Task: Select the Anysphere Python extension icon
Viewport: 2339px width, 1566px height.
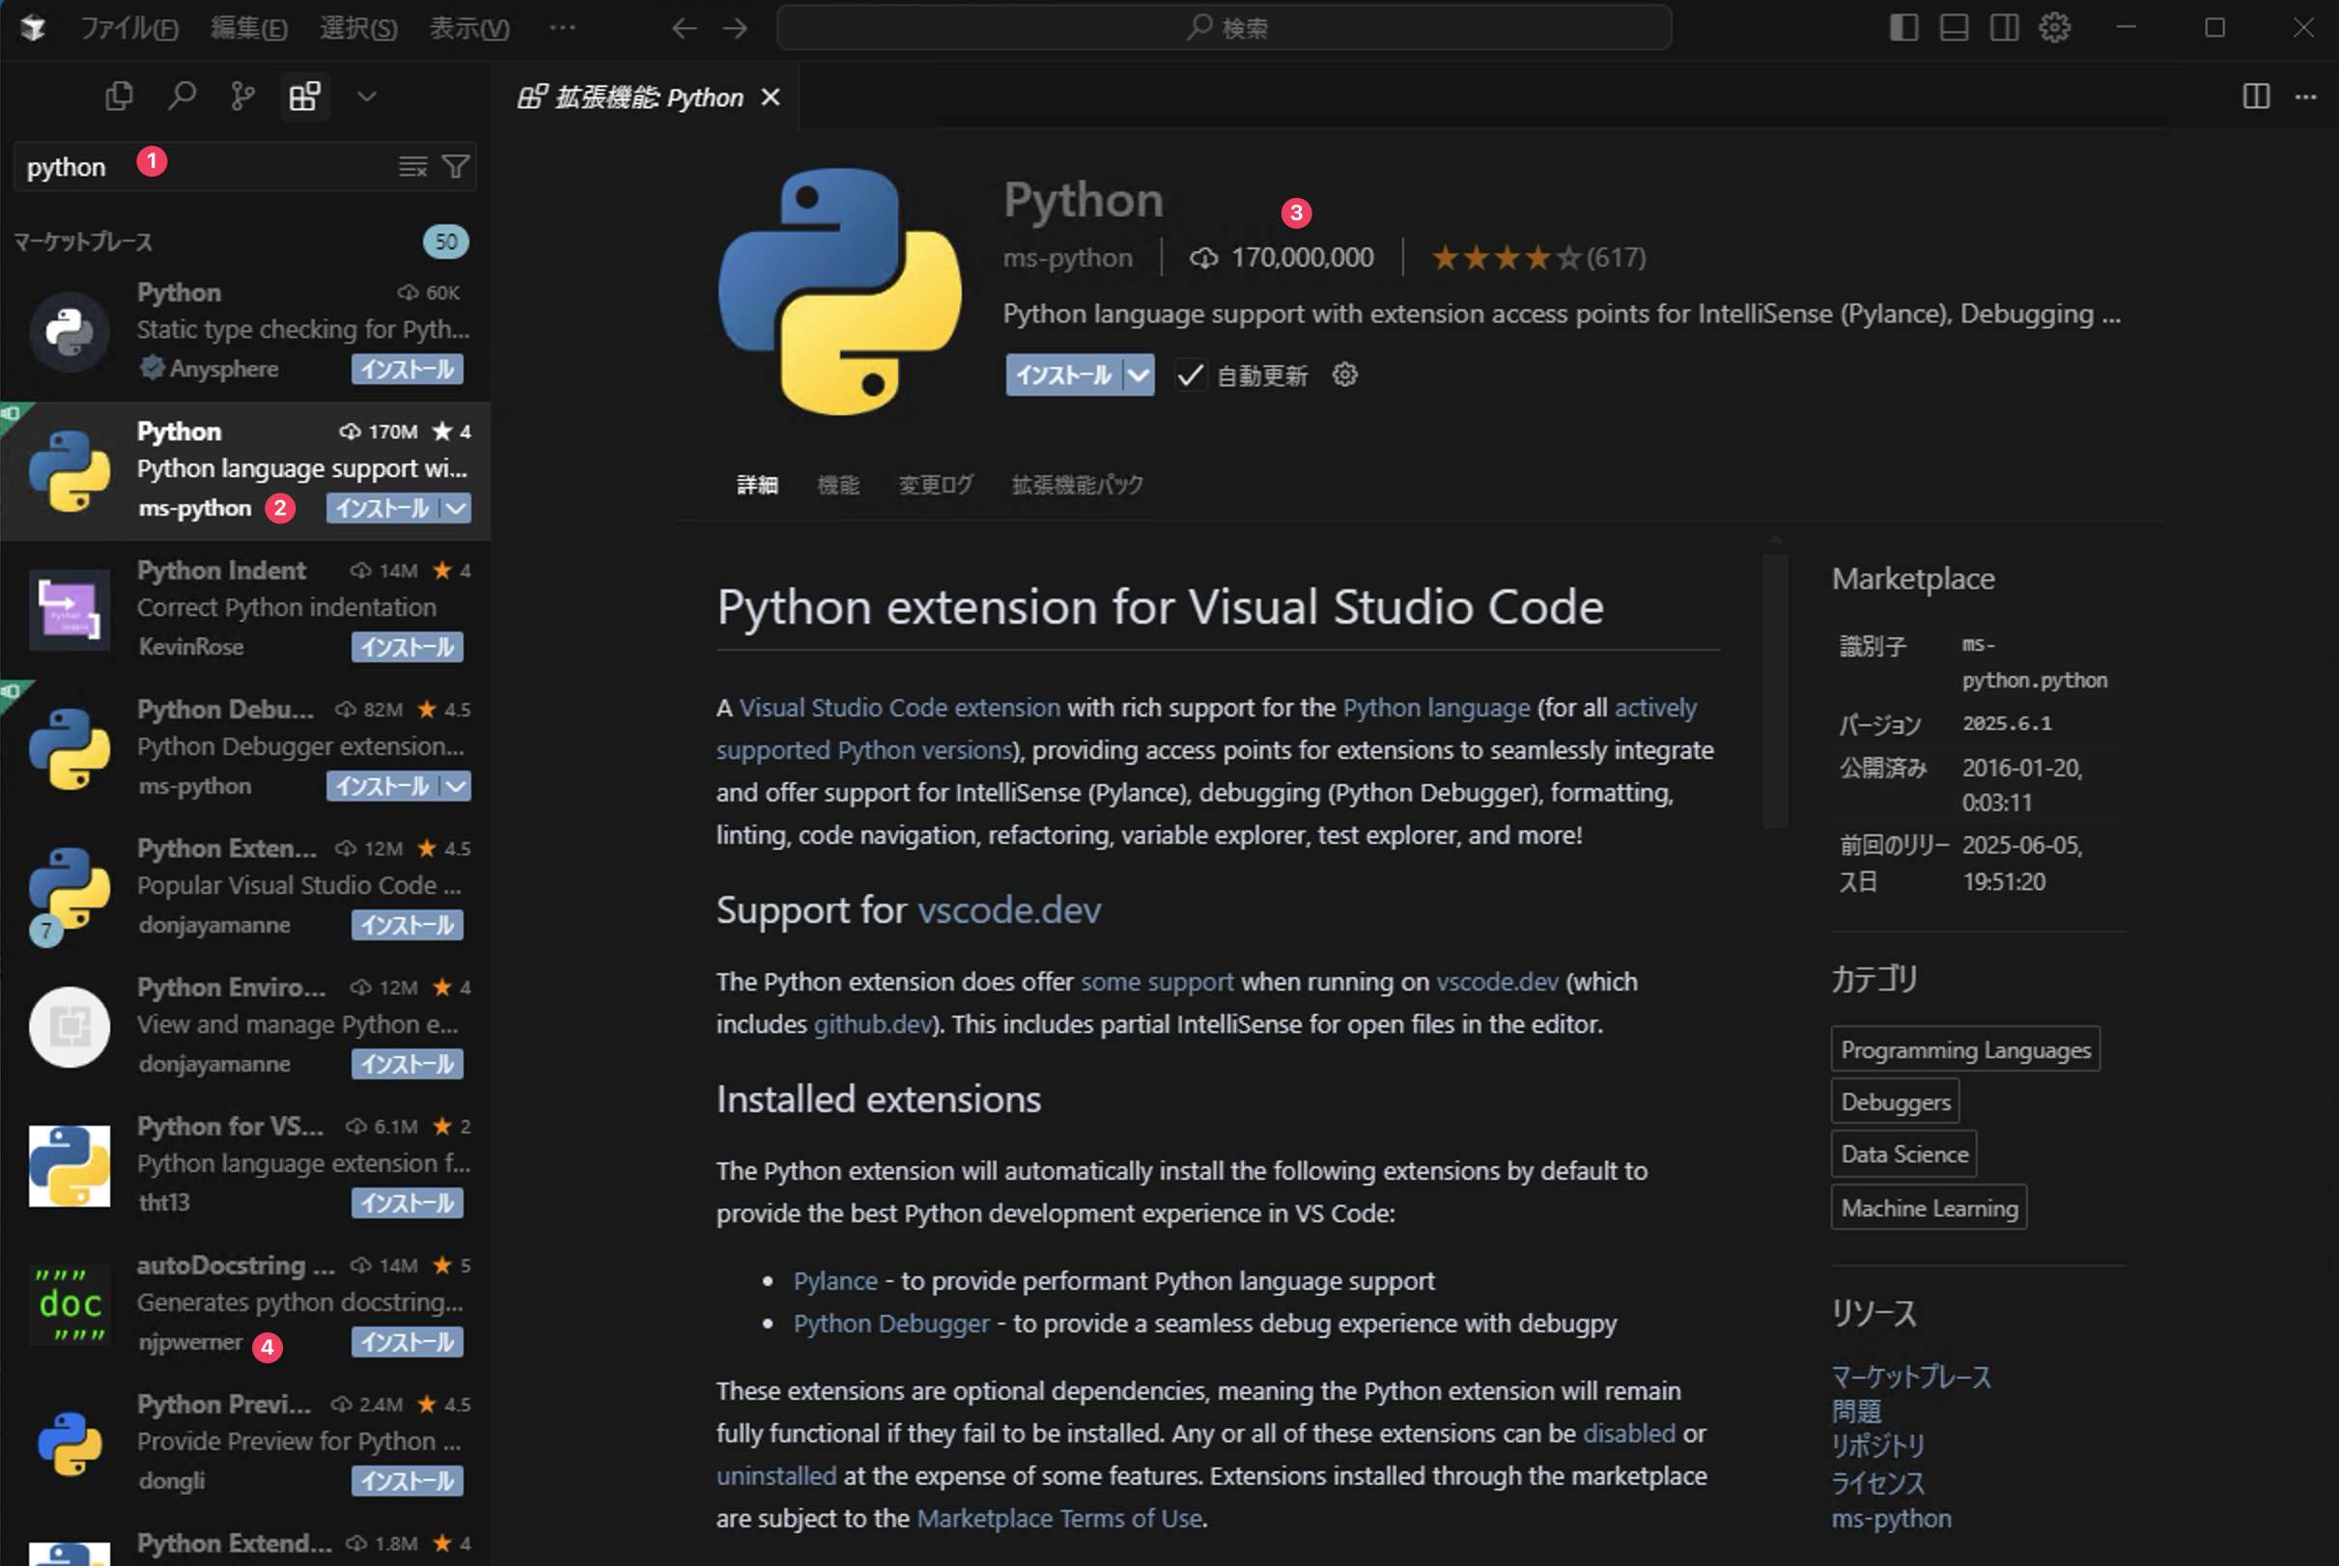Action: [x=69, y=331]
